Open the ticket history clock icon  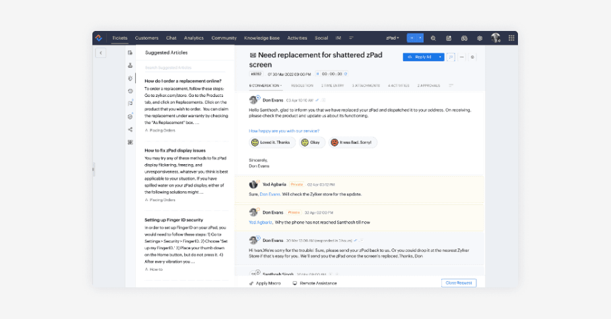130,91
